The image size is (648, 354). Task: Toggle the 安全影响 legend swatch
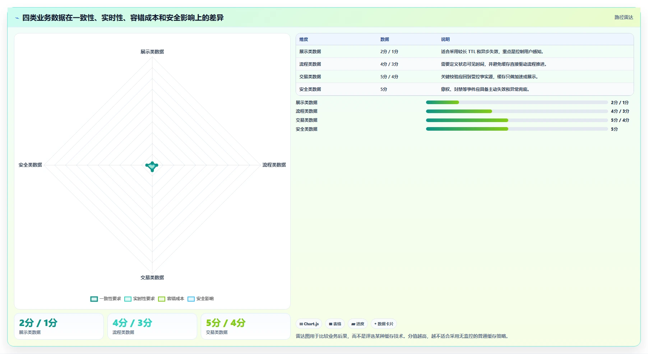[191, 299]
